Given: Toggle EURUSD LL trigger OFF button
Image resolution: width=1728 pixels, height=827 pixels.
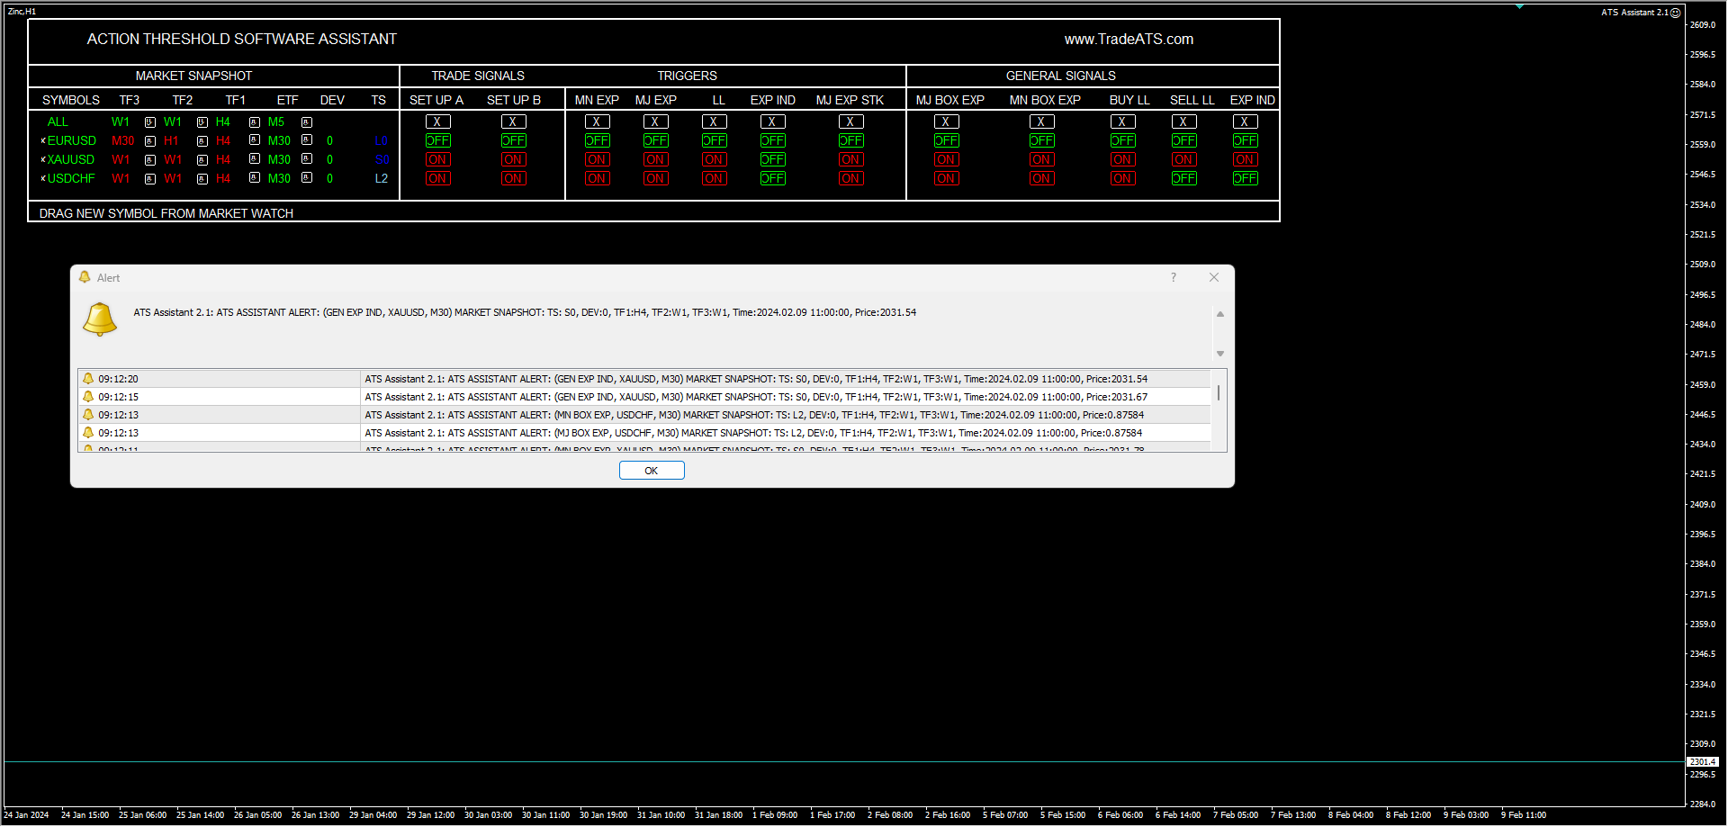Looking at the screenshot, I should (x=715, y=141).
